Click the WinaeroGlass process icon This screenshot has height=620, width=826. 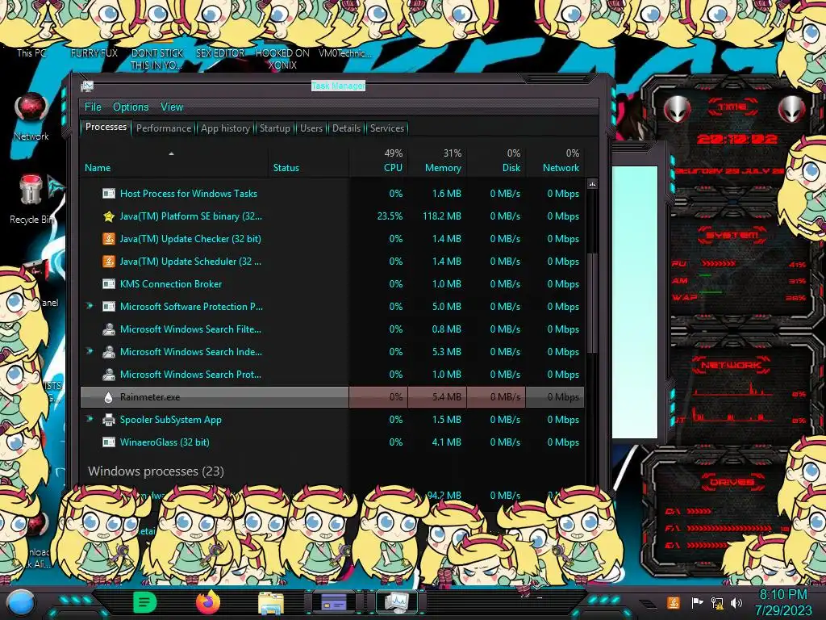(x=109, y=442)
